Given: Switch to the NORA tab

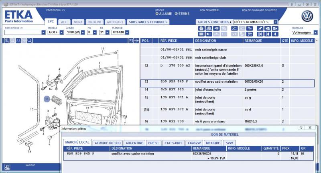Looking at the screenshot, I should [78, 22].
